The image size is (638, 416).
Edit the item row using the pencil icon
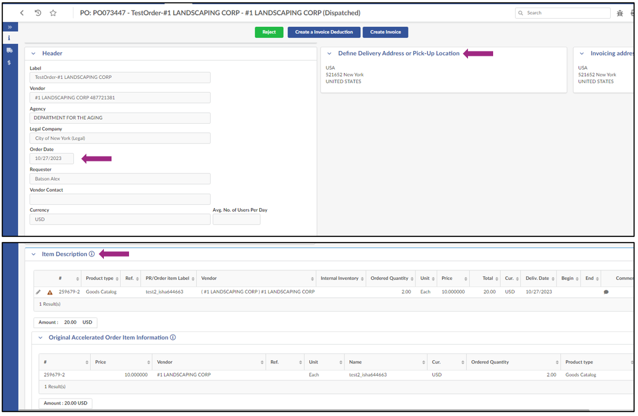[38, 292]
